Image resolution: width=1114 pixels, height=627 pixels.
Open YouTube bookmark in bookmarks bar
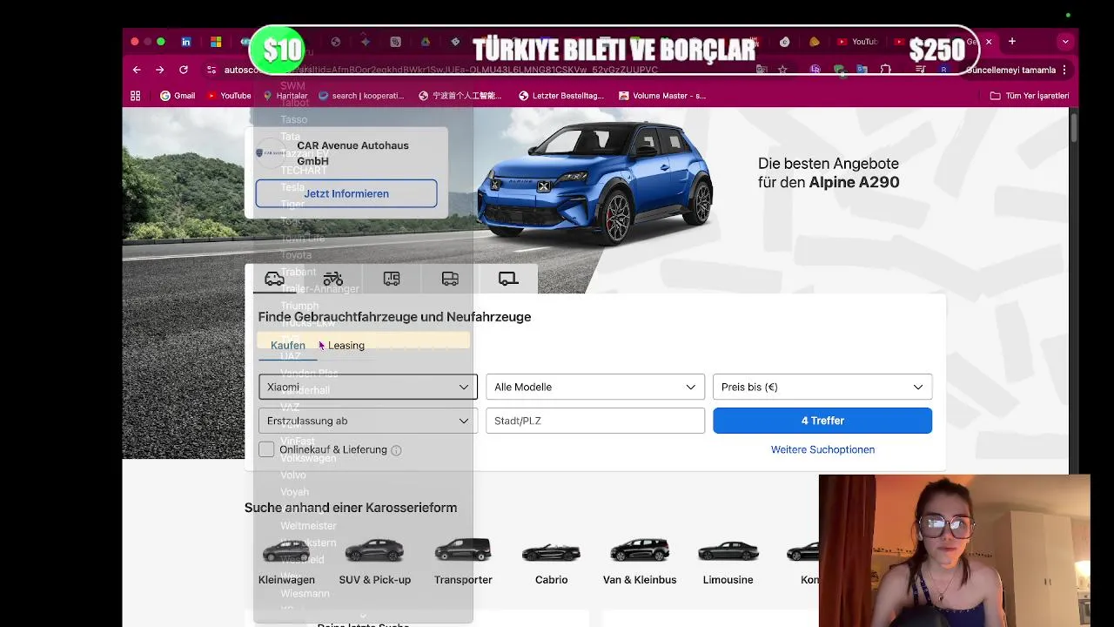coord(229,96)
